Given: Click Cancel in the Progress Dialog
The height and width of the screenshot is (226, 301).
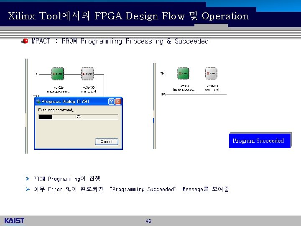Looking at the screenshot, I should 107,141.
